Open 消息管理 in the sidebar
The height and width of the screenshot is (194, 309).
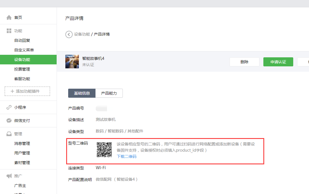tap(22, 143)
